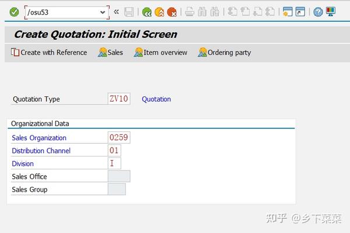The height and width of the screenshot is (233, 350).
Task: Select the empty Sales Office field
Action: coord(119,176)
